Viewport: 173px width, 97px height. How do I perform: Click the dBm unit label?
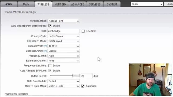pos(96,76)
